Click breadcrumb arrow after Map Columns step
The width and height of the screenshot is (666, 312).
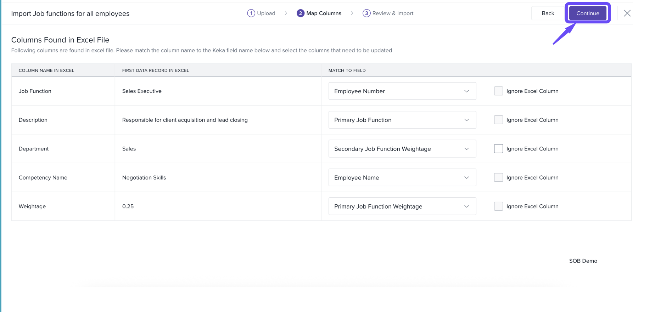click(352, 13)
